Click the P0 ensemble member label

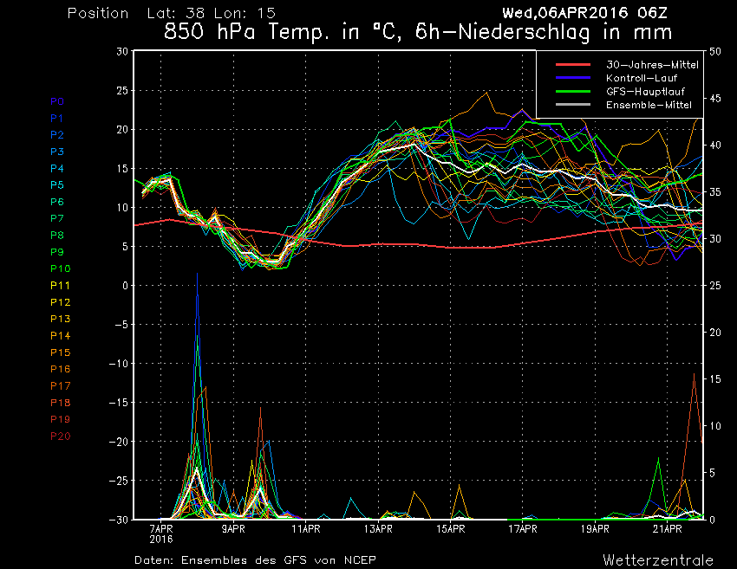[x=57, y=101]
